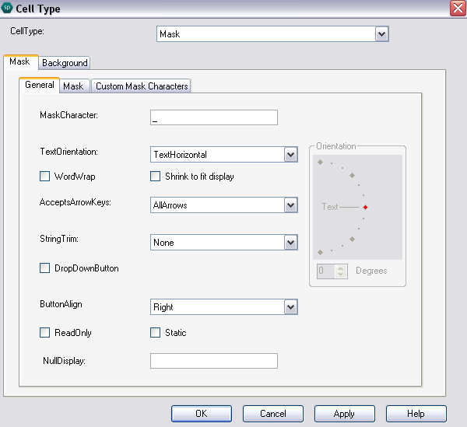Check the Static checkbox
Viewport: 467px width, 427px height.
point(155,332)
